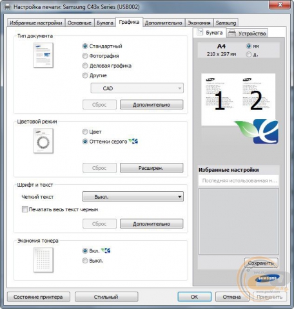Click the printer icon on Устройство tab
The image size is (294, 309).
tap(232, 33)
